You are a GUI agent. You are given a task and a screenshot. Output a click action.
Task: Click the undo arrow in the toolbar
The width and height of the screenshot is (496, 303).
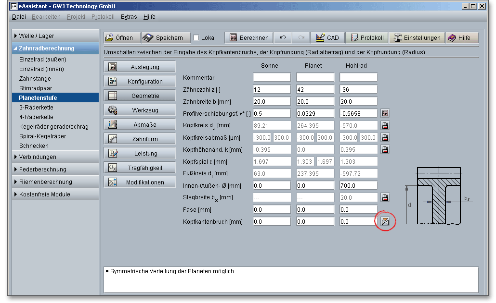[x=283, y=38]
